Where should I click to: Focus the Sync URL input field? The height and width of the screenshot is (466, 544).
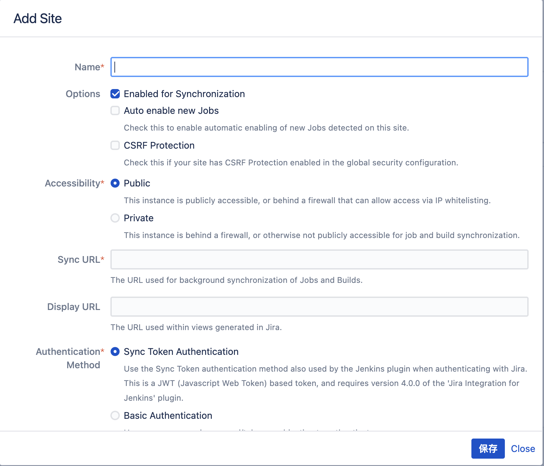point(319,259)
